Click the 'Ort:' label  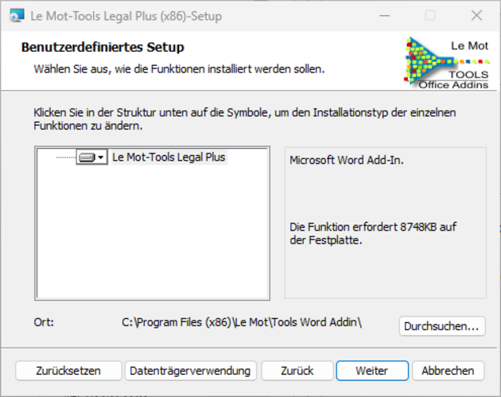pyautogui.click(x=44, y=322)
